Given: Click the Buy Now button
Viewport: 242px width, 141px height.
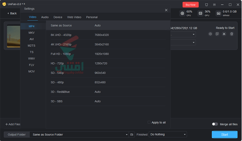Looking at the screenshot, I should click(190, 5).
